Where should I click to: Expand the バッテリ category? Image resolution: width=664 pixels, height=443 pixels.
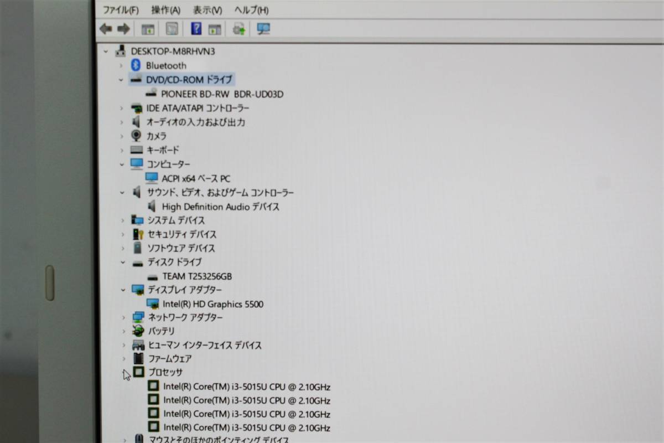click(x=123, y=331)
